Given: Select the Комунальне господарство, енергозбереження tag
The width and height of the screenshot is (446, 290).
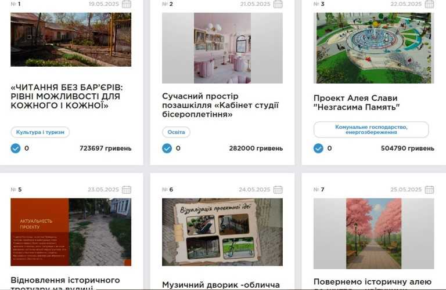Looking at the screenshot, I should click(x=371, y=129).
